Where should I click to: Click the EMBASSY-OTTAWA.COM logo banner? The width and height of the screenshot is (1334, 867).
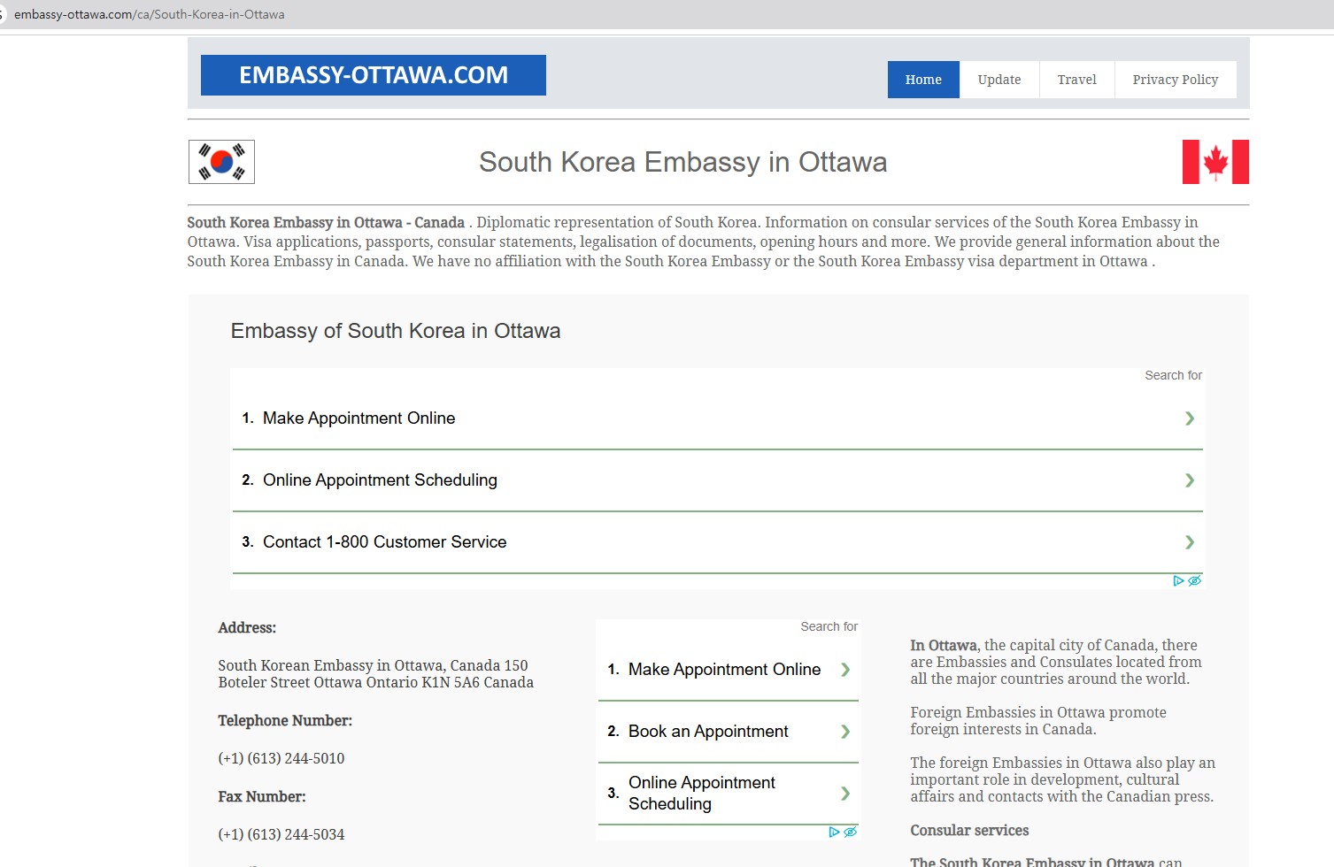[373, 75]
